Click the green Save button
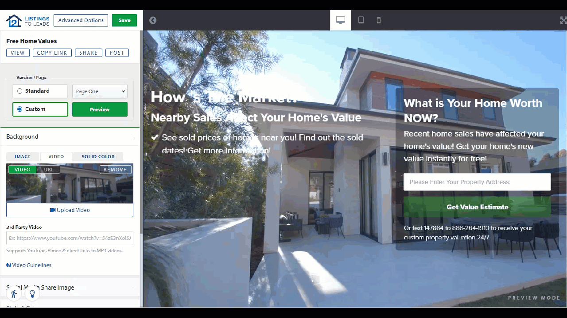567x318 pixels. pos(124,20)
